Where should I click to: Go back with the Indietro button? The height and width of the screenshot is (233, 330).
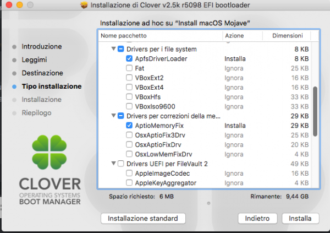point(257,219)
